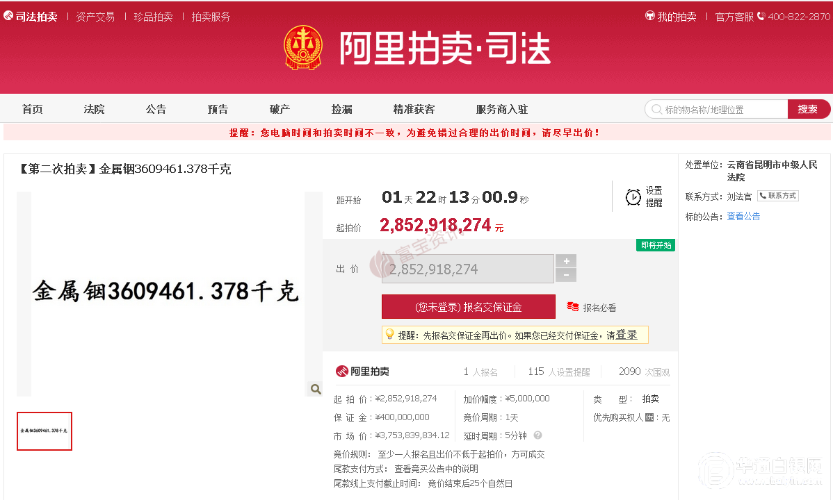The height and width of the screenshot is (500, 833).
Task: Open the 破产 navigation tab
Action: pyautogui.click(x=280, y=109)
